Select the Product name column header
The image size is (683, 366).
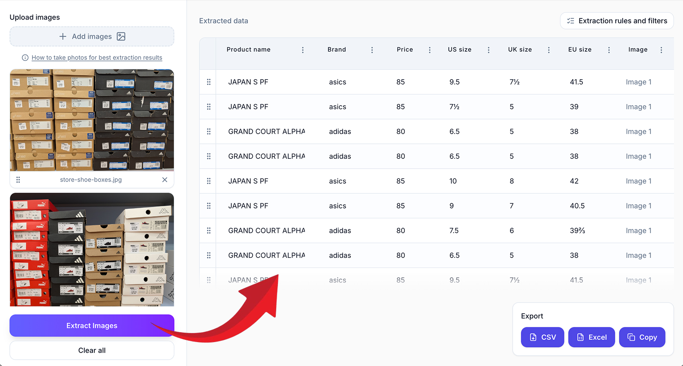pyautogui.click(x=249, y=50)
